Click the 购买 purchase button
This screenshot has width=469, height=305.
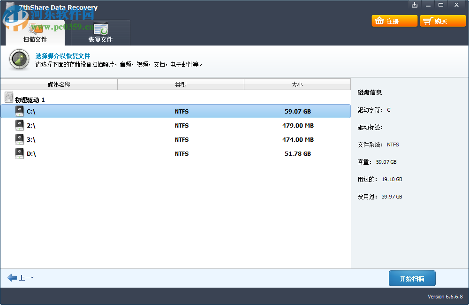click(442, 20)
